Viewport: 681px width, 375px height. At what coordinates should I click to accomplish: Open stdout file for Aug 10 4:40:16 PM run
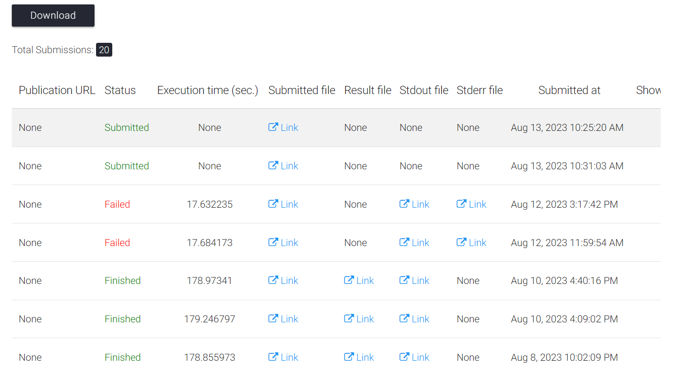[414, 281]
